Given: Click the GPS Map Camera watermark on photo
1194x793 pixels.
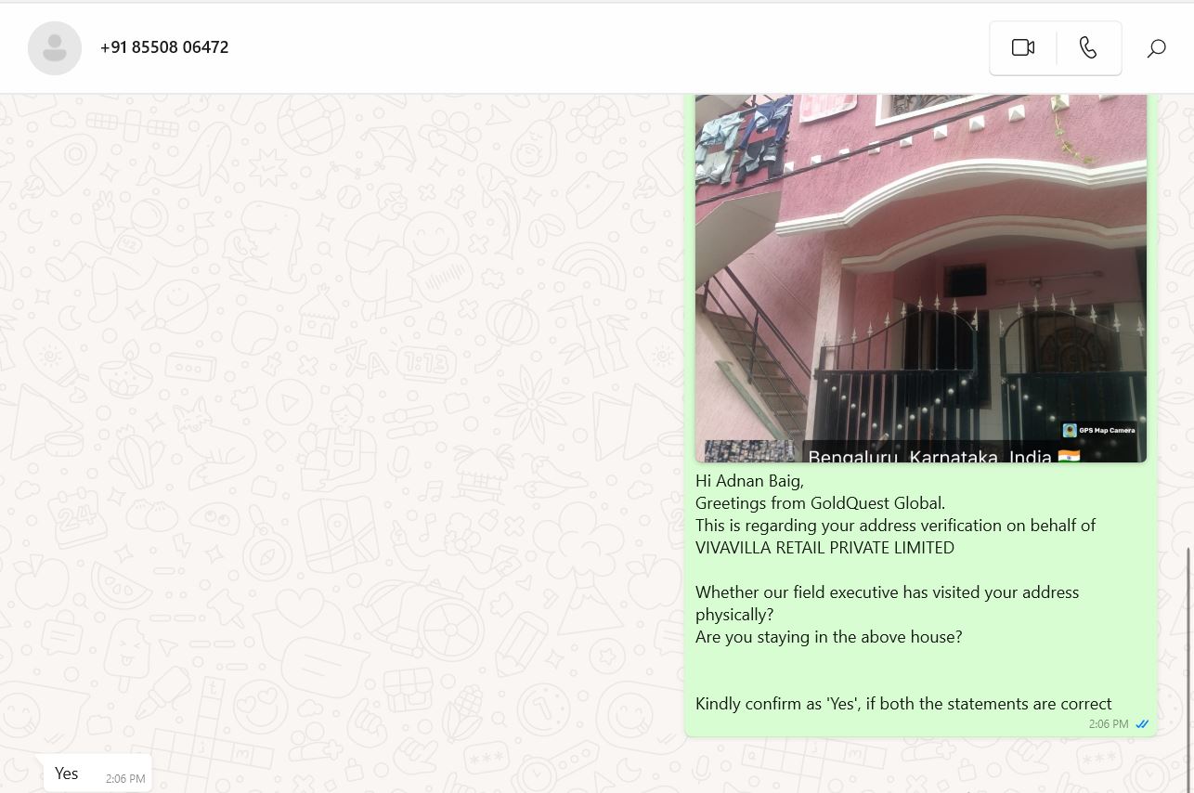Looking at the screenshot, I should [x=1099, y=430].
